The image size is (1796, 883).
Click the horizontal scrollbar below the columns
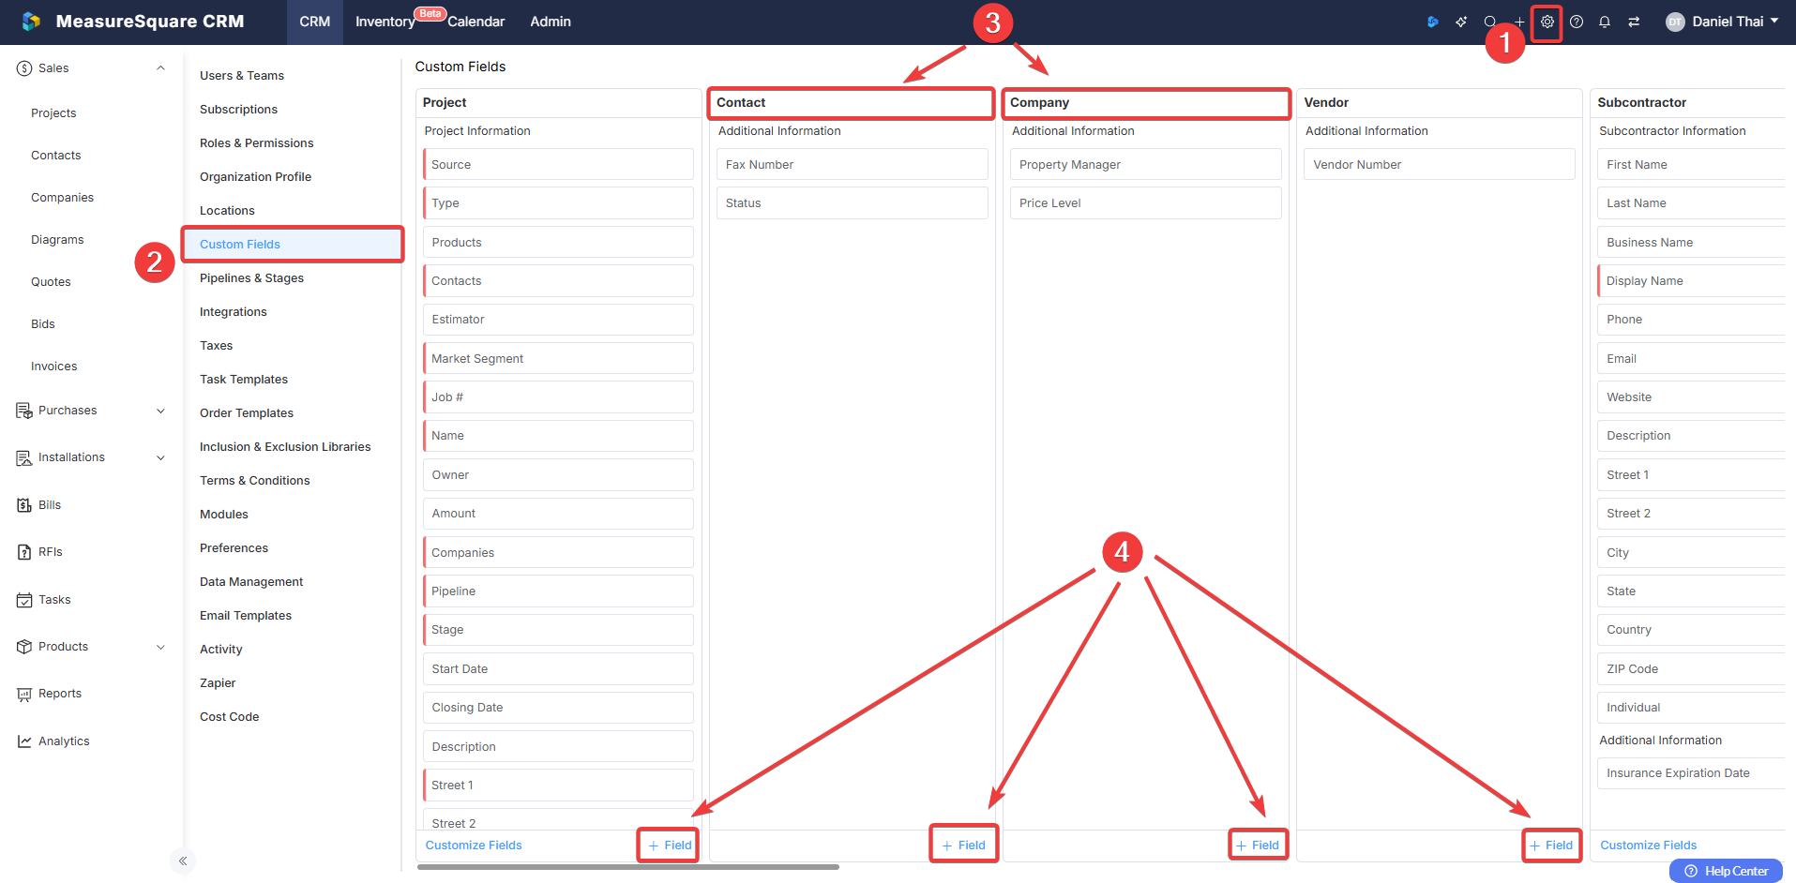pos(628,867)
